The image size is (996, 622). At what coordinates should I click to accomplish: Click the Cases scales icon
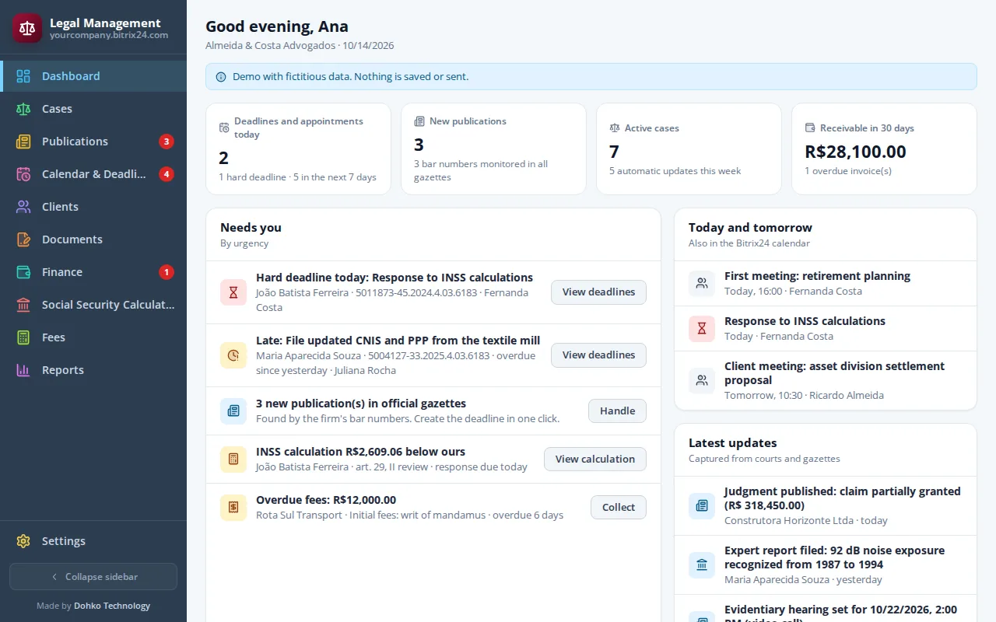pos(23,109)
